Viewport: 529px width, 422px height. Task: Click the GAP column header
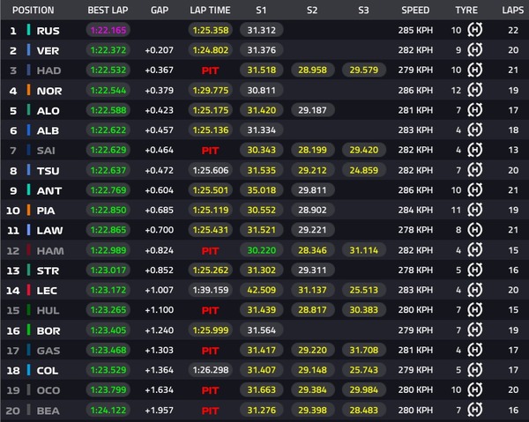160,10
